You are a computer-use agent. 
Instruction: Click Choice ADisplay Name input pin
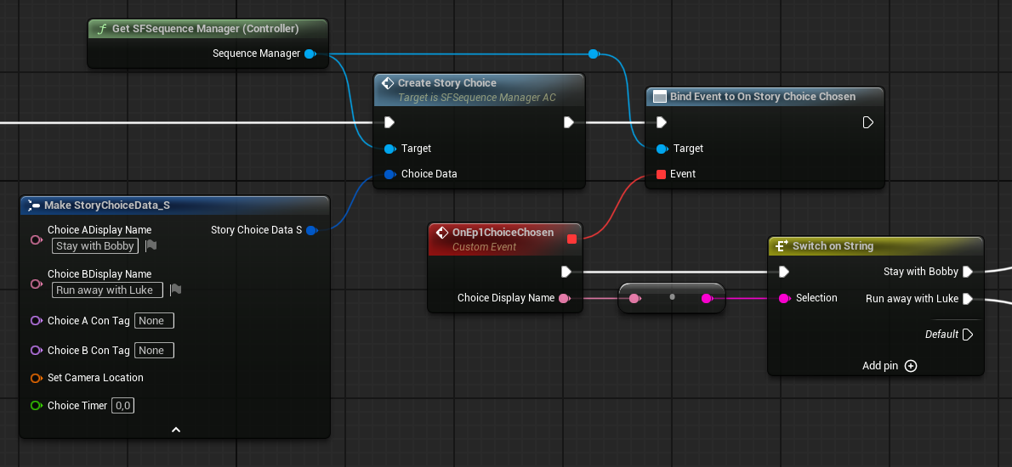[36, 239]
